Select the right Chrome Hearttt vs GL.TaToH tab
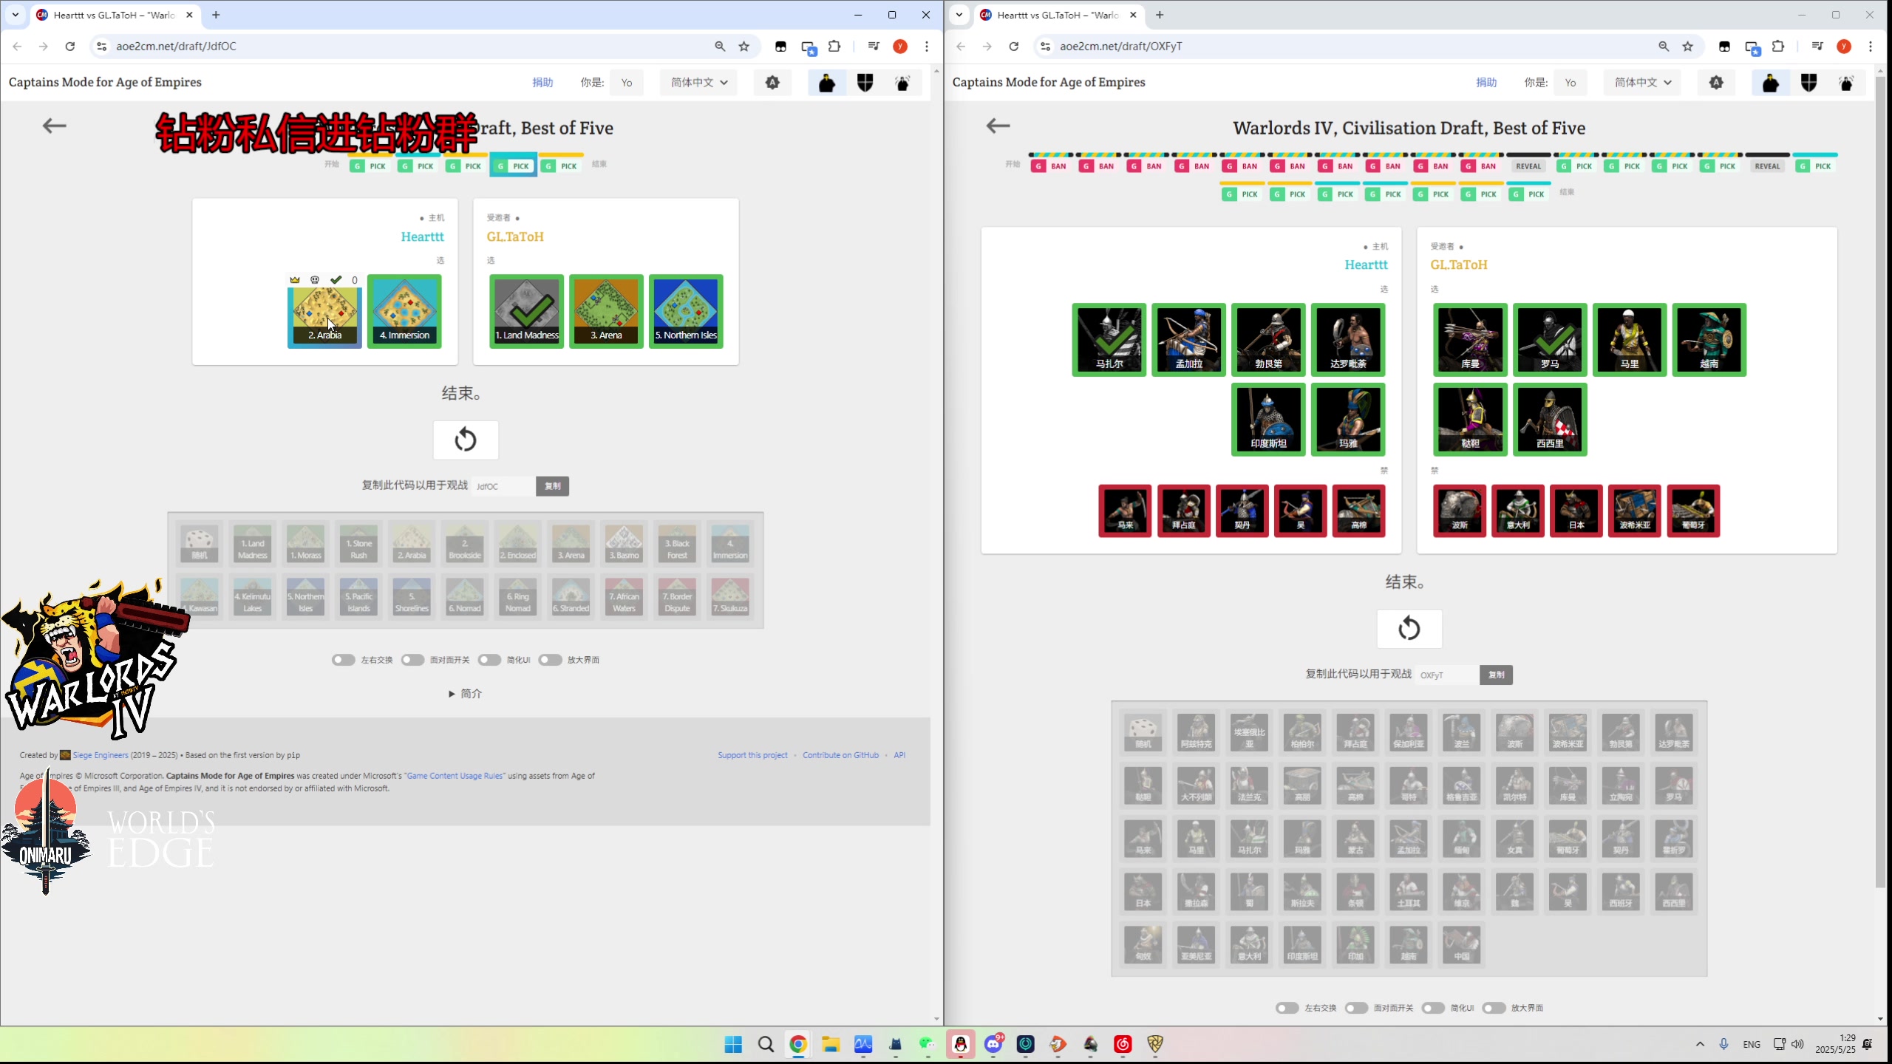 pos(1058,15)
